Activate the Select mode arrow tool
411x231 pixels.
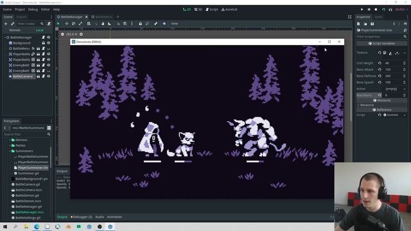58,24
